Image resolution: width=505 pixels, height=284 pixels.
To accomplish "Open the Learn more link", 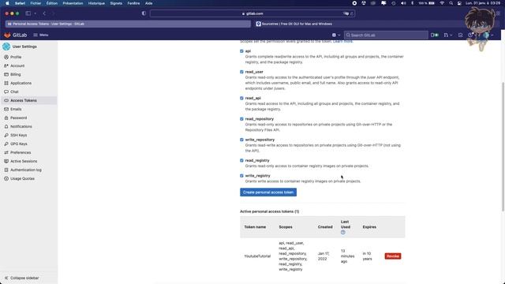I will [343, 42].
